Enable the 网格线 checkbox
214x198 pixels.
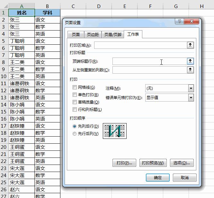click(75, 87)
